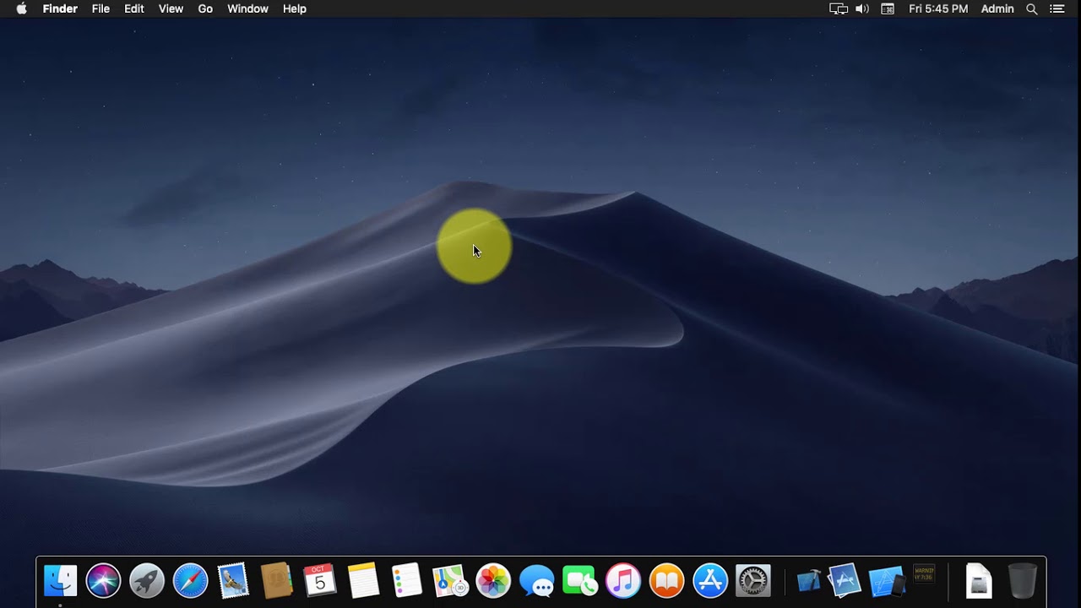This screenshot has height=608, width=1081.
Task: Open keyboard viewer input menu icon
Action: click(888, 8)
